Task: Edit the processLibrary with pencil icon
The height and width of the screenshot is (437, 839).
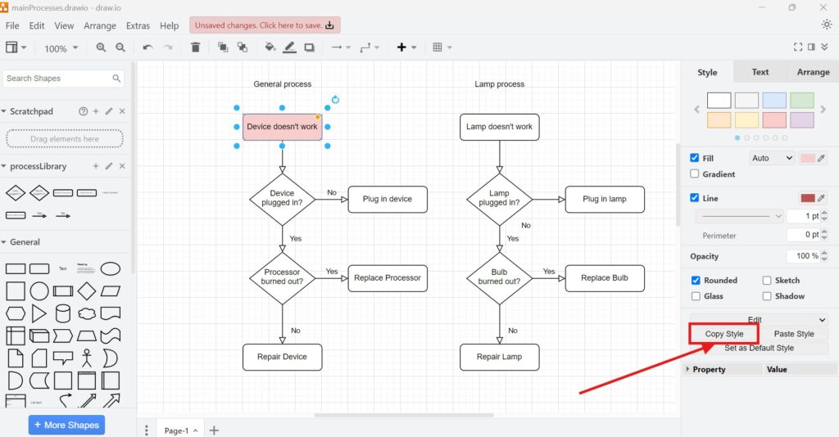Action: tap(109, 166)
